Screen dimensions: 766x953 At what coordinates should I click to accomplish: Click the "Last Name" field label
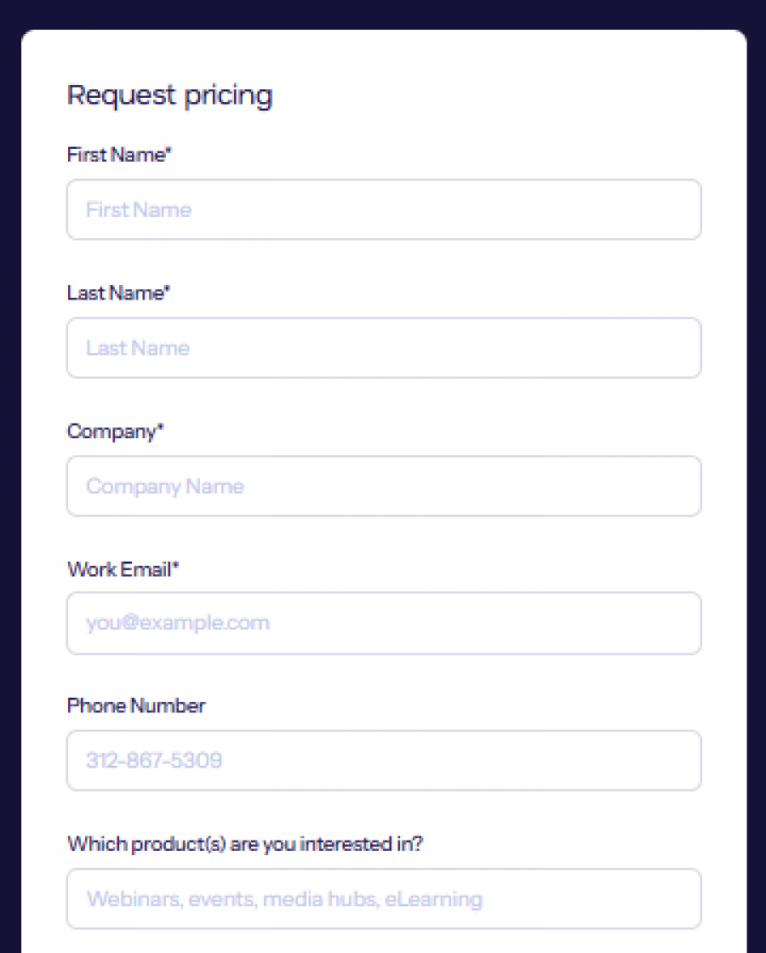115,294
